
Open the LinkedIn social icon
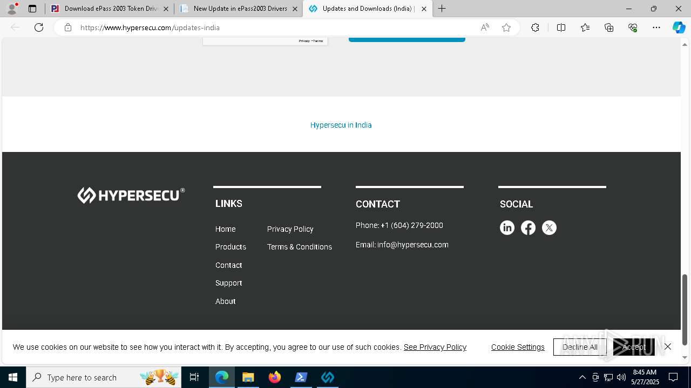click(x=507, y=228)
